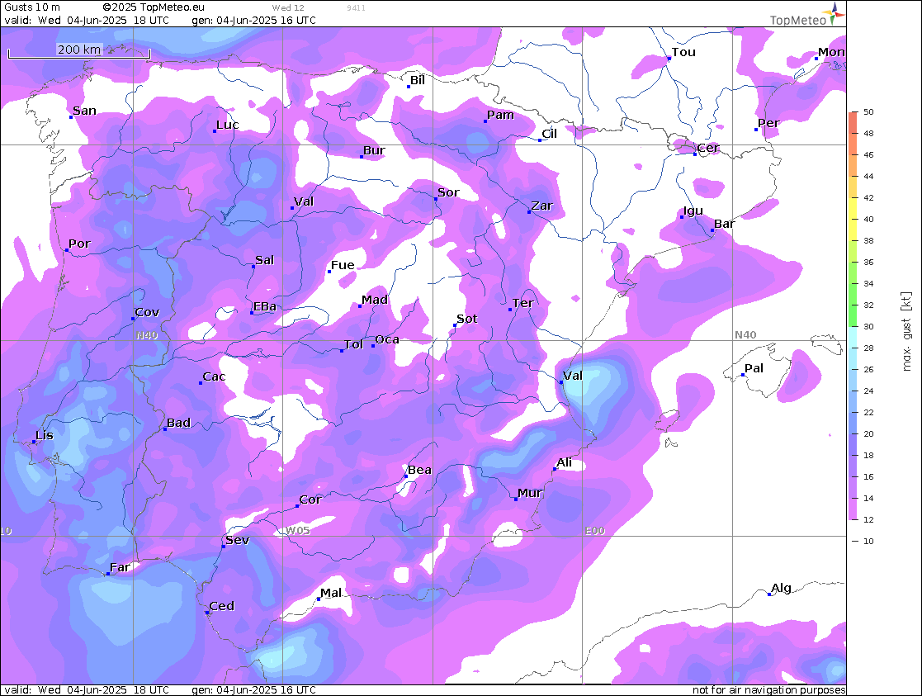Select the "Pal" city label
The height and width of the screenshot is (696, 922).
(754, 368)
